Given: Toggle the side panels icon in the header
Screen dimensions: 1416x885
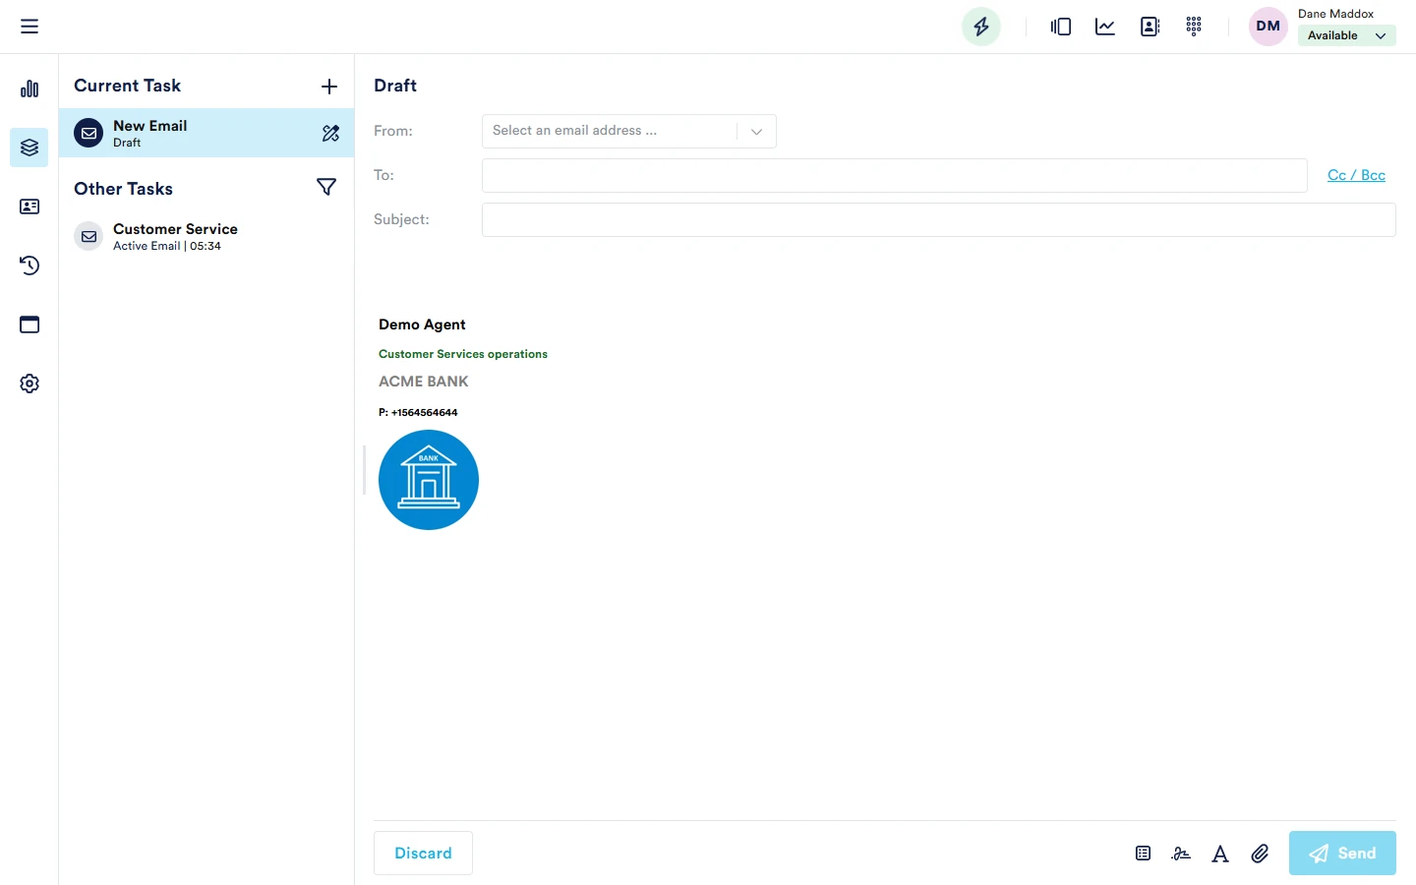Looking at the screenshot, I should pos(1060,27).
